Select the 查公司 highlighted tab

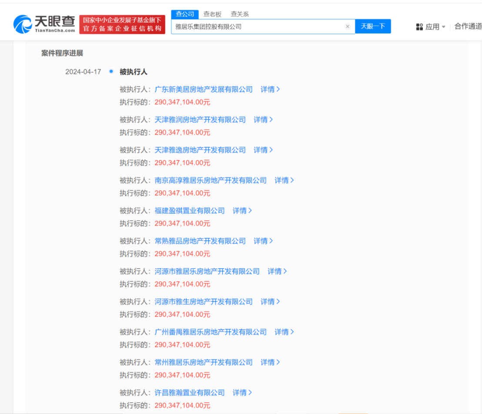[x=185, y=13]
